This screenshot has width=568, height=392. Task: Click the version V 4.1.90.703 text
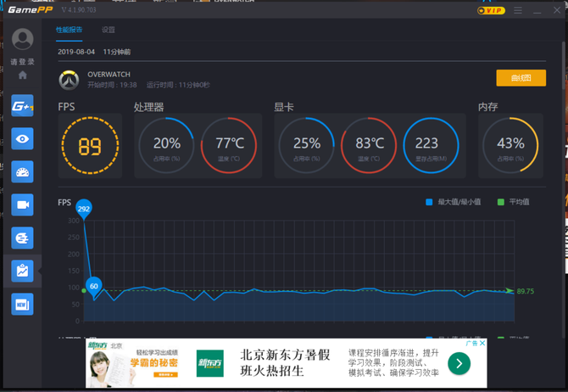[79, 10]
